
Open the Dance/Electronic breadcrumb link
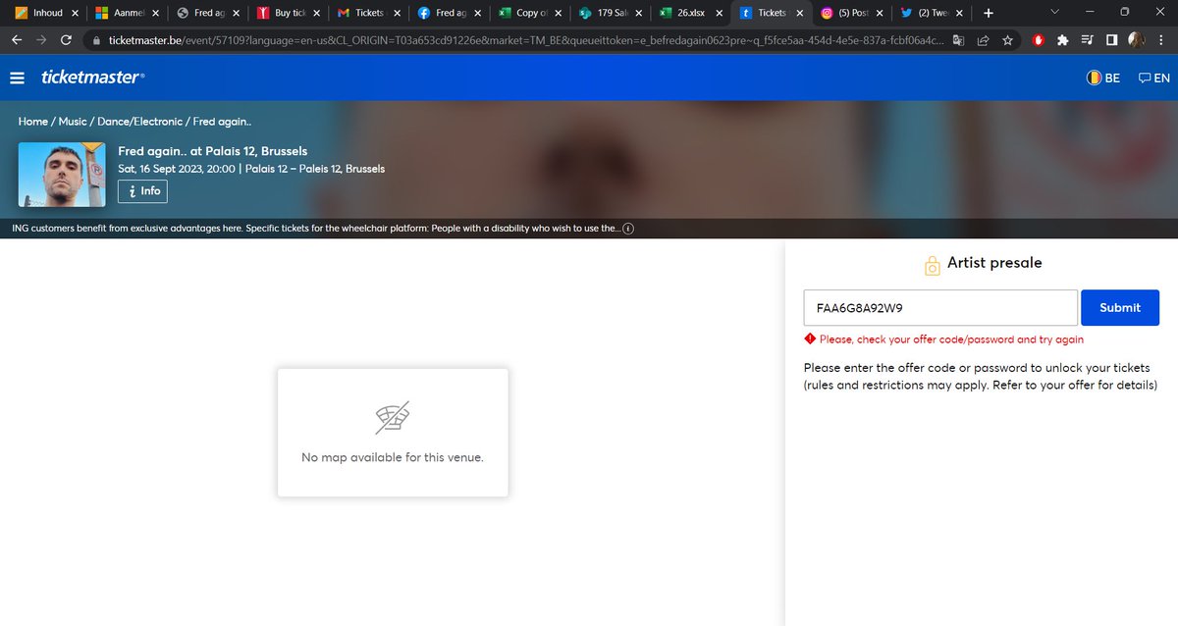pyautogui.click(x=139, y=122)
